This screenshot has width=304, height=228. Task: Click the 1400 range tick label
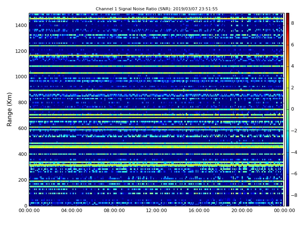click(21, 25)
